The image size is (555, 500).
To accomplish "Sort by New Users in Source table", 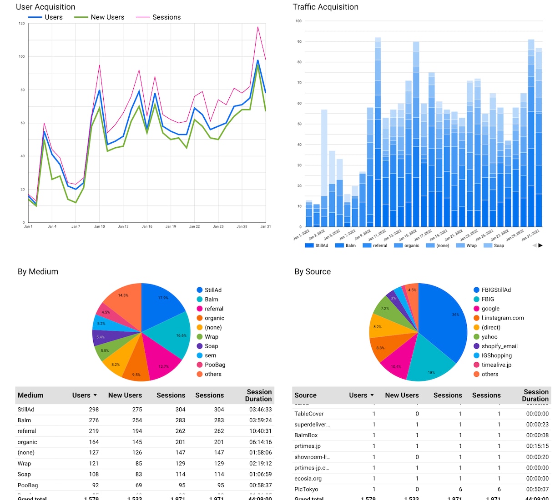I will tap(402, 395).
